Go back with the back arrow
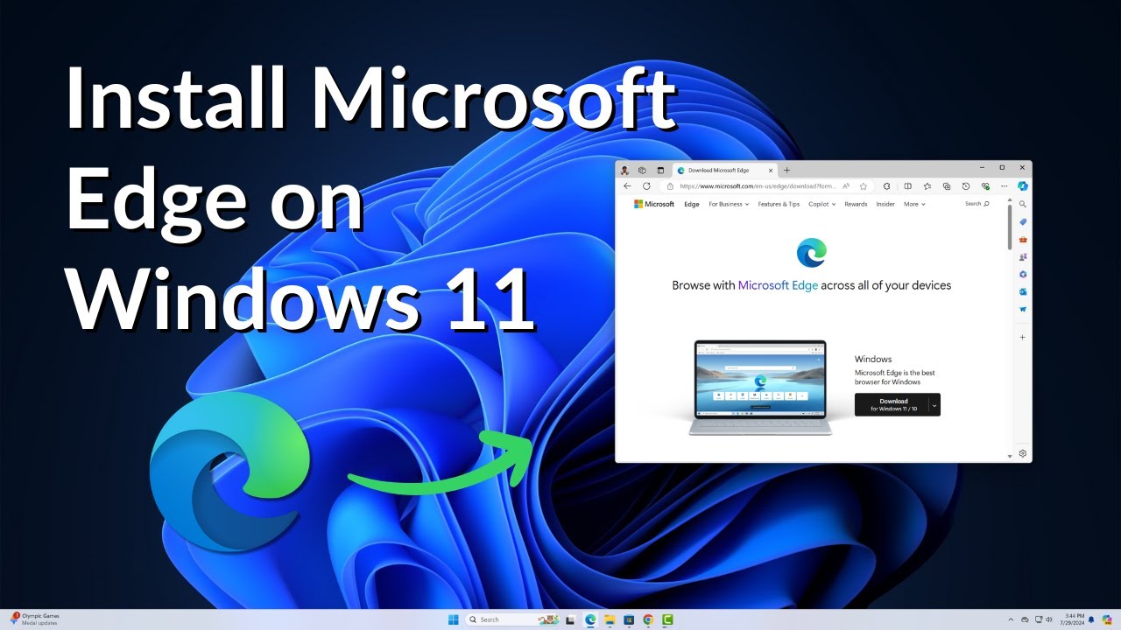This screenshot has width=1121, height=630. tap(627, 186)
